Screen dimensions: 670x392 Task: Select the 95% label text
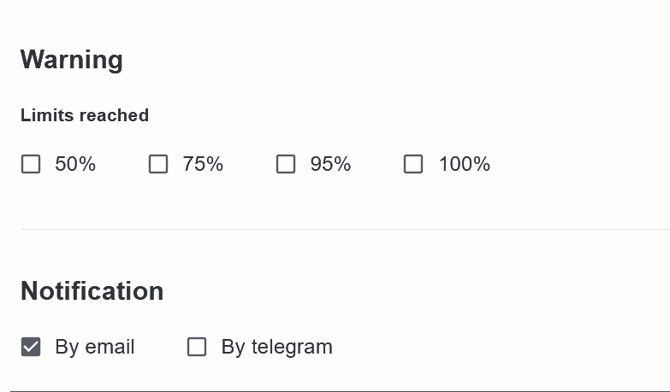pos(331,164)
